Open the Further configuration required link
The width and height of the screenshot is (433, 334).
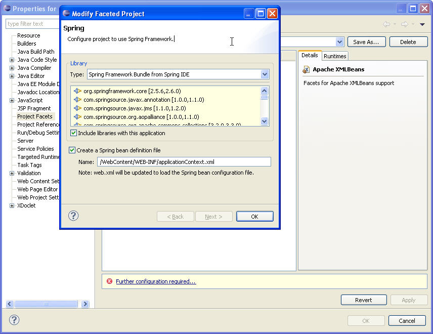[x=156, y=281]
